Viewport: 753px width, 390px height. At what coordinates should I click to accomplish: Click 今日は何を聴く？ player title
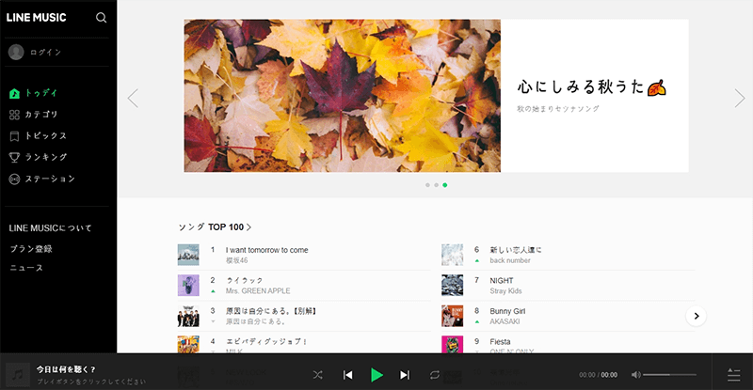coord(66,369)
